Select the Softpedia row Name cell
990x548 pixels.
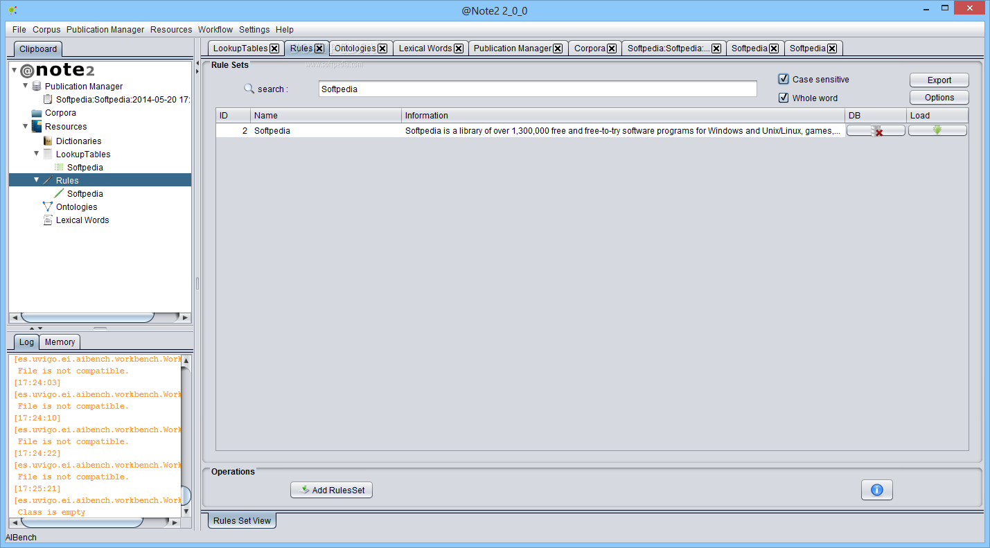[326, 130]
